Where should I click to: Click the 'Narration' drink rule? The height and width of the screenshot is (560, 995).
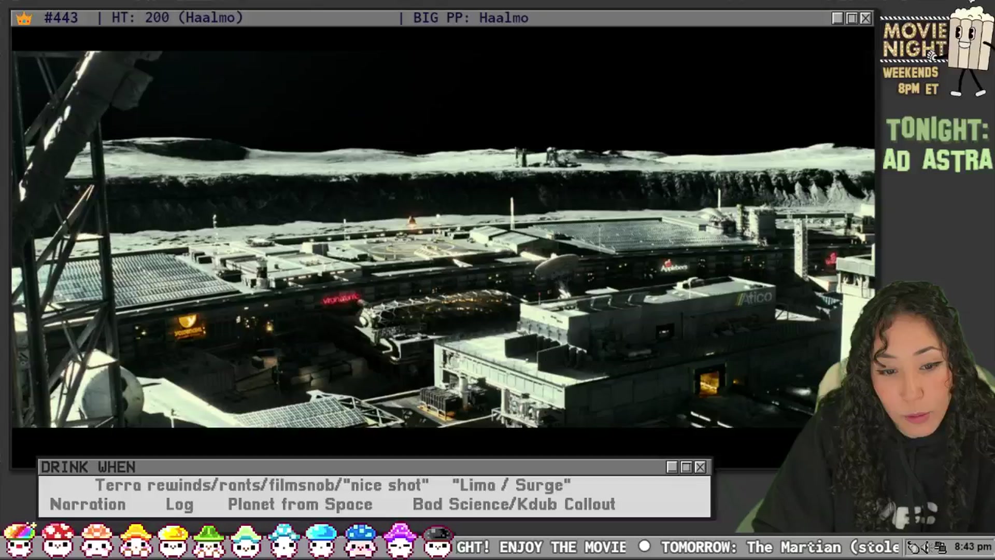pyautogui.click(x=88, y=505)
